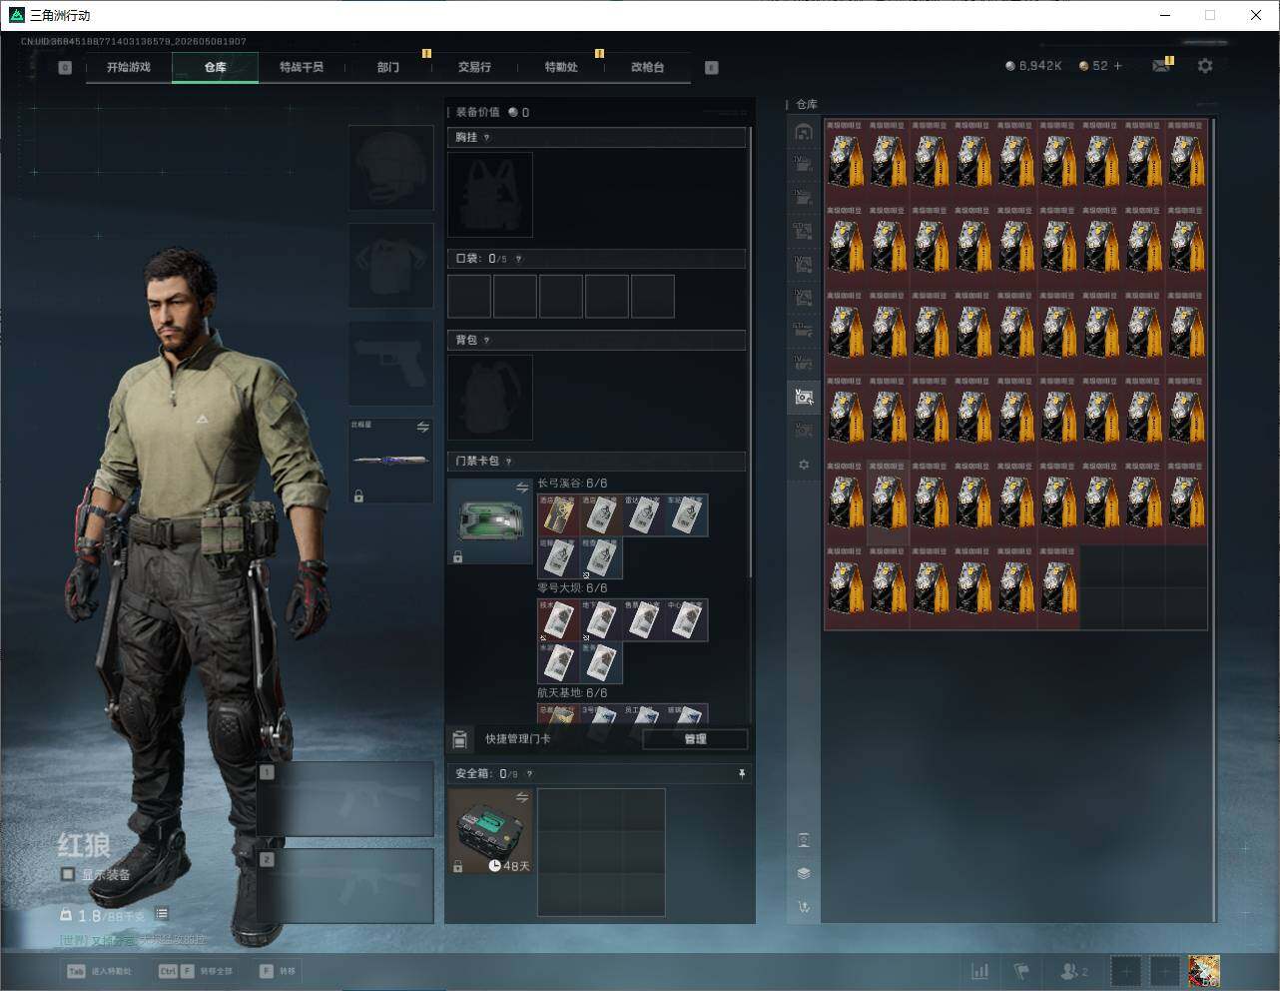Open the settings gear in the top bar

[1205, 66]
